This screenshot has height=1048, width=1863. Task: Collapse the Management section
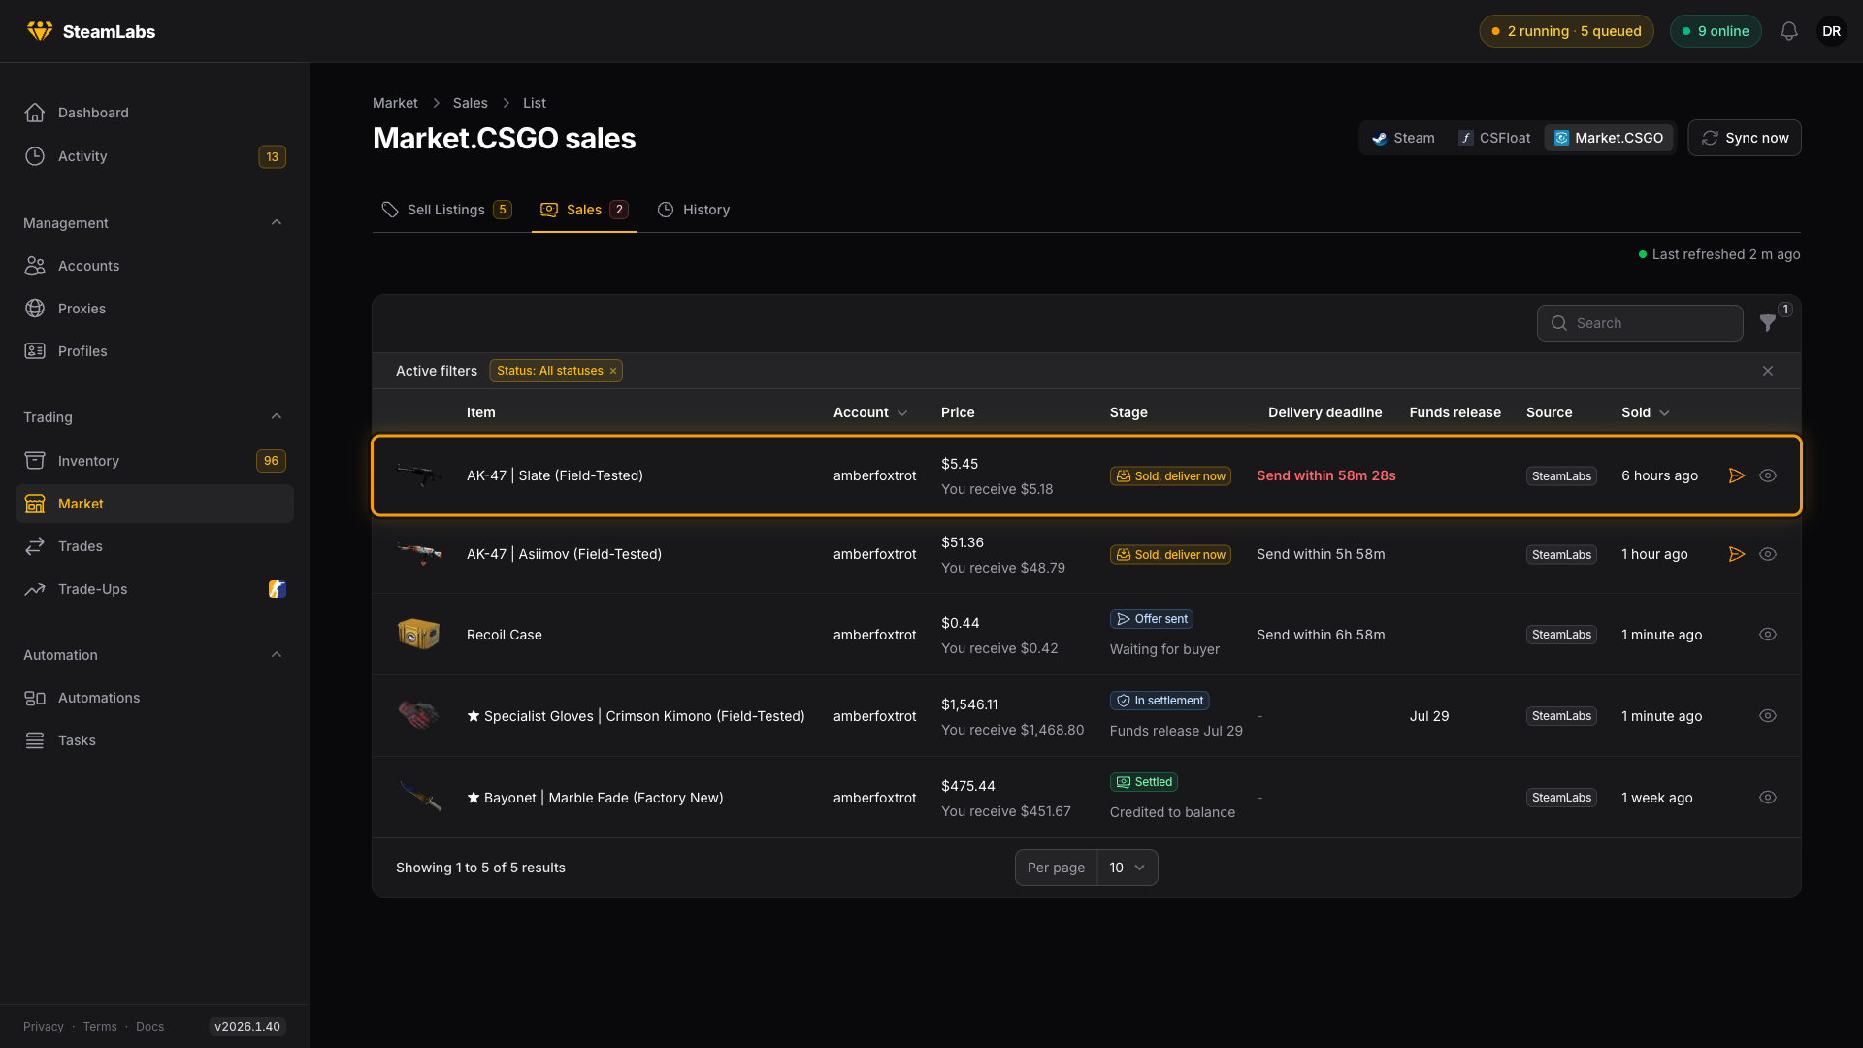(x=277, y=223)
